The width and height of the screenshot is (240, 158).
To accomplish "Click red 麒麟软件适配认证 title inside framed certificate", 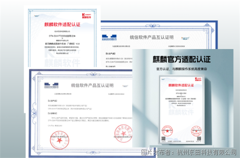I will coord(181,85).
